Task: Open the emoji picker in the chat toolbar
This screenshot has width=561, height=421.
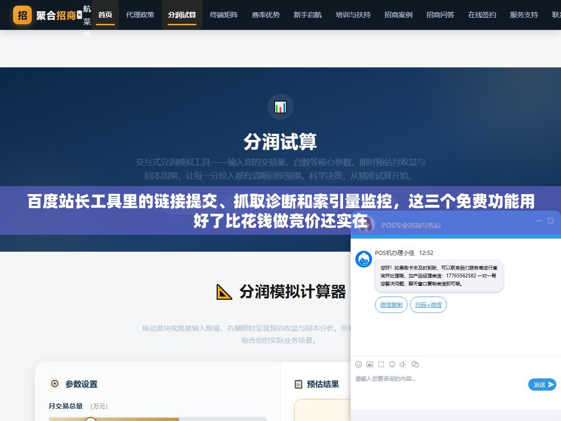Action: (x=359, y=364)
